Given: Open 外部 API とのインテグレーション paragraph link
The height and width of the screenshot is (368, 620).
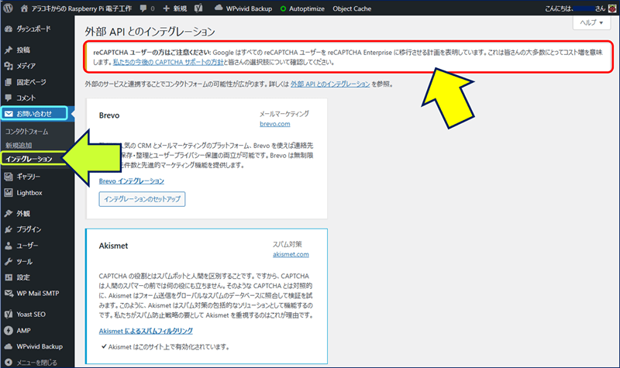Looking at the screenshot, I should 330,84.
